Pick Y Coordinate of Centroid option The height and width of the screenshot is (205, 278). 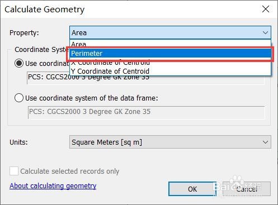[x=170, y=71]
